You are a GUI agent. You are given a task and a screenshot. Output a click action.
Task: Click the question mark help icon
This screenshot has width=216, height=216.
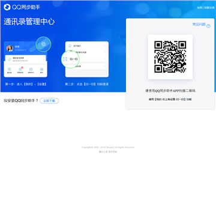[208, 26]
